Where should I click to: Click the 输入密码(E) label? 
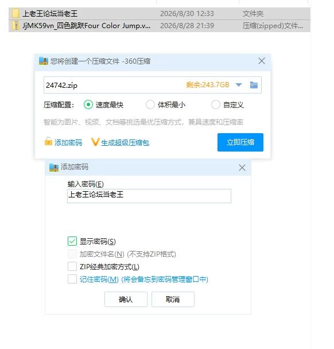(x=86, y=184)
